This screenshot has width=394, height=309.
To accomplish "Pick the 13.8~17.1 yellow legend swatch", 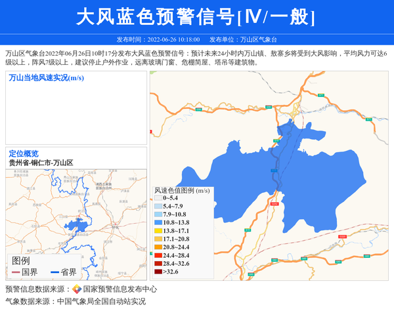I will click(x=158, y=231).
